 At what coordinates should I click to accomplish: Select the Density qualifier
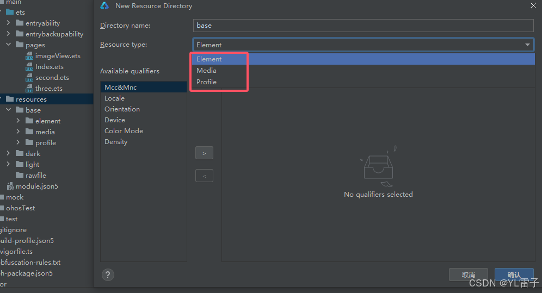144,142
